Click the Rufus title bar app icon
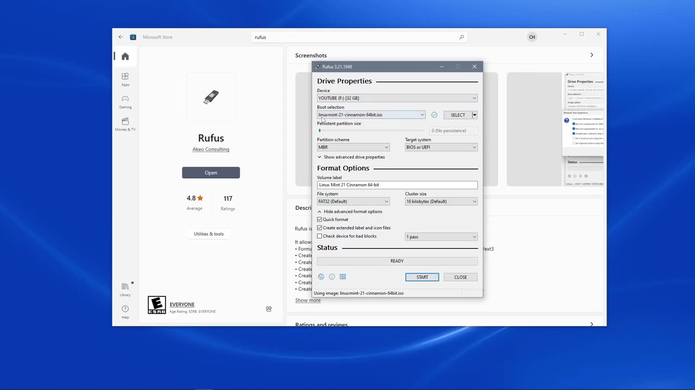 click(x=318, y=67)
